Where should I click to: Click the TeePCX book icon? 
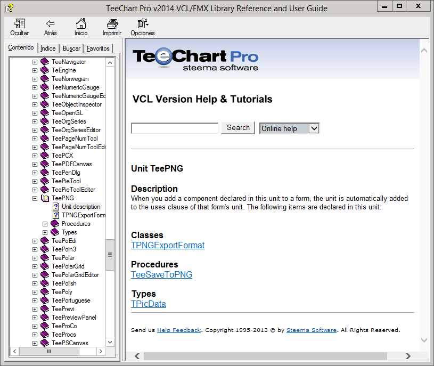tap(45, 156)
